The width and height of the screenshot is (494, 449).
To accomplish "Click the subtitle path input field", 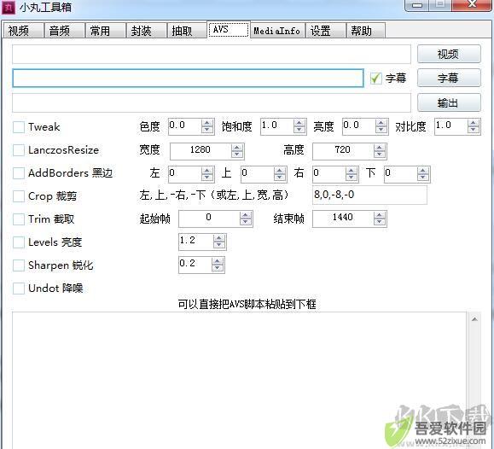I will tap(188, 78).
